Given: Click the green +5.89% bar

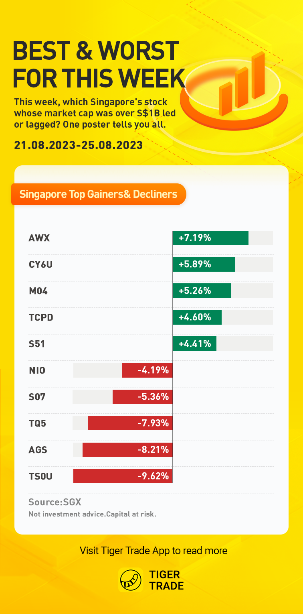Looking at the screenshot, I should click(204, 264).
